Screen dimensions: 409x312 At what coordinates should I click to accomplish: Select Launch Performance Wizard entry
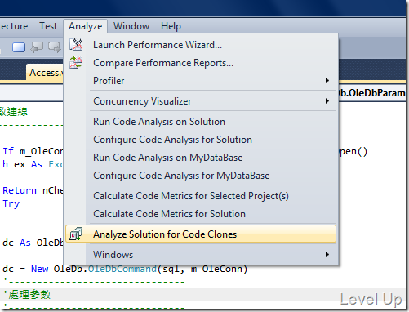(202, 45)
